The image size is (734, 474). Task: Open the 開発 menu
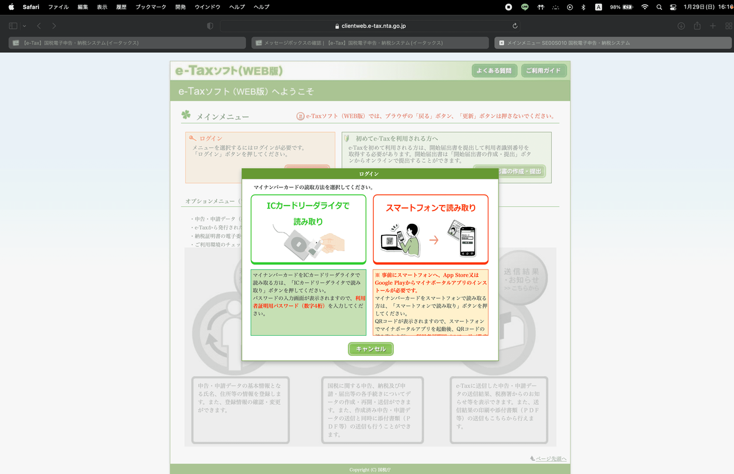pos(180,7)
